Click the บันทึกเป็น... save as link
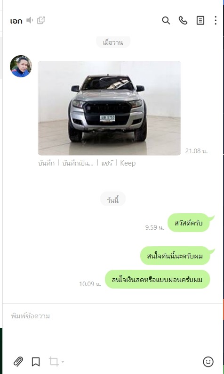Image resolution: width=224 pixels, height=374 pixels. [x=78, y=163]
